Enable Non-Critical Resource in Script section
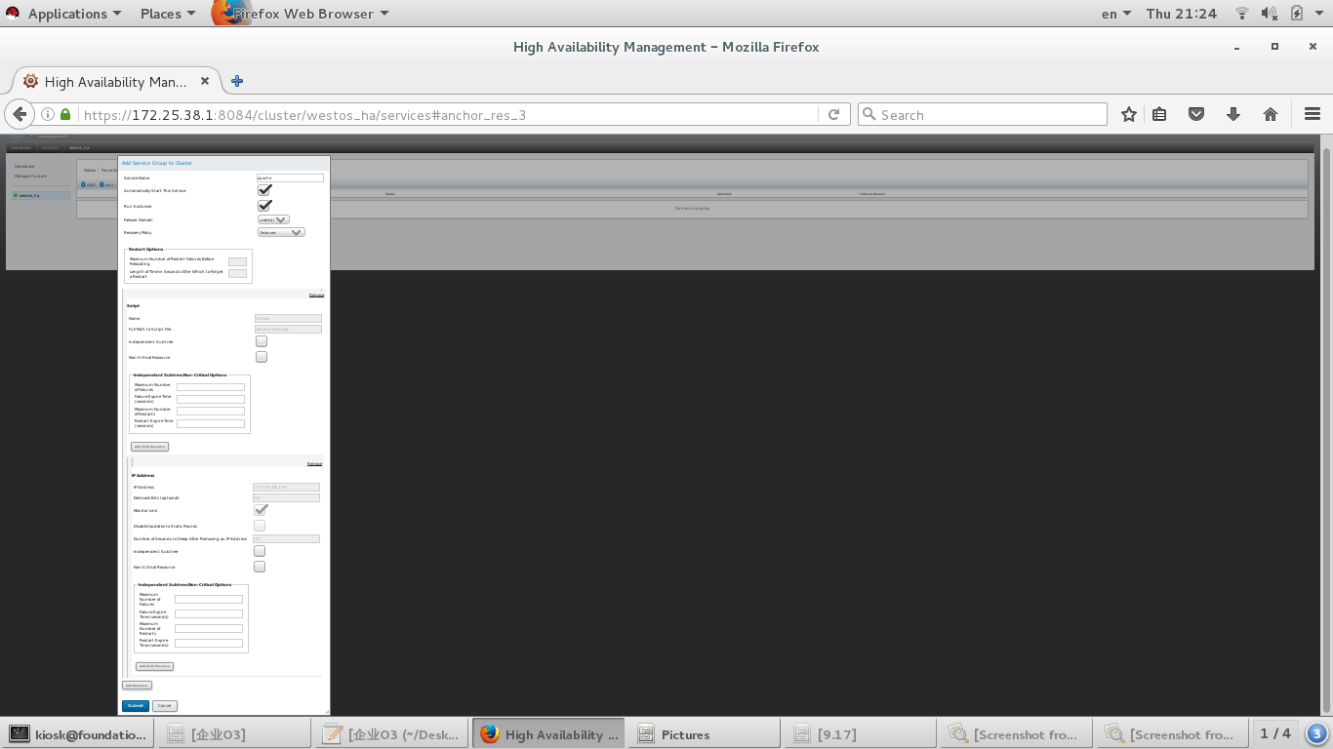Viewport: 1333px width, 749px height. coord(262,357)
